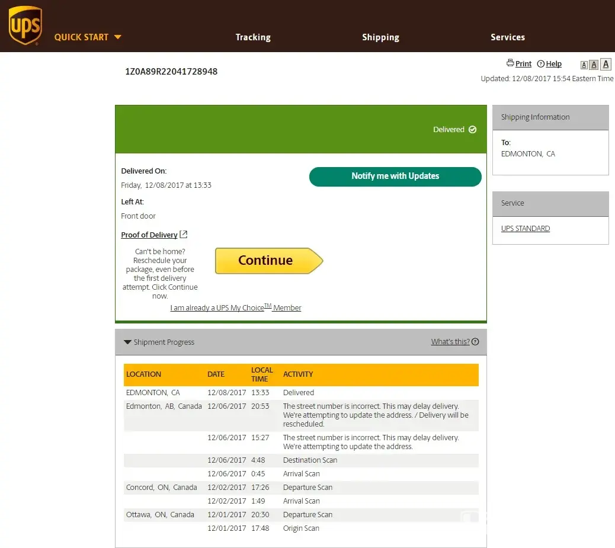Select the medium text size icon
615x548 pixels.
point(594,65)
